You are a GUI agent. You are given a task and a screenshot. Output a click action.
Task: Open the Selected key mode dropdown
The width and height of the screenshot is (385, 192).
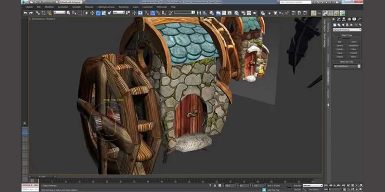(312, 185)
